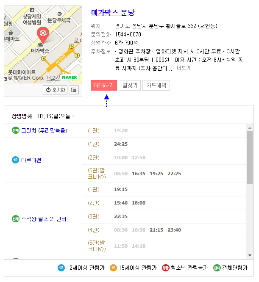
Task: Click 전체 rating badge beside 그린치
Action: [x=16, y=130]
